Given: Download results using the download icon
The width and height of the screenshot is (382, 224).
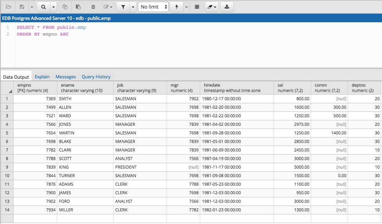Looking at the screenshot, I should click(x=227, y=7).
